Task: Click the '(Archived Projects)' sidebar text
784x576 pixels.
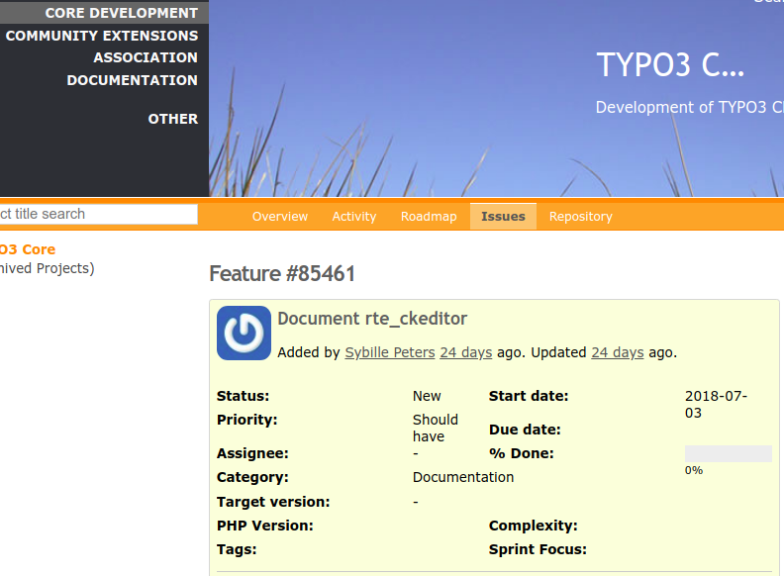Action: (47, 269)
